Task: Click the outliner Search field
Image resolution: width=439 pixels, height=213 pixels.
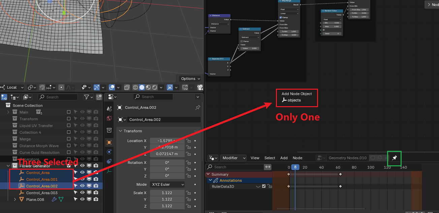Action: click(x=58, y=97)
